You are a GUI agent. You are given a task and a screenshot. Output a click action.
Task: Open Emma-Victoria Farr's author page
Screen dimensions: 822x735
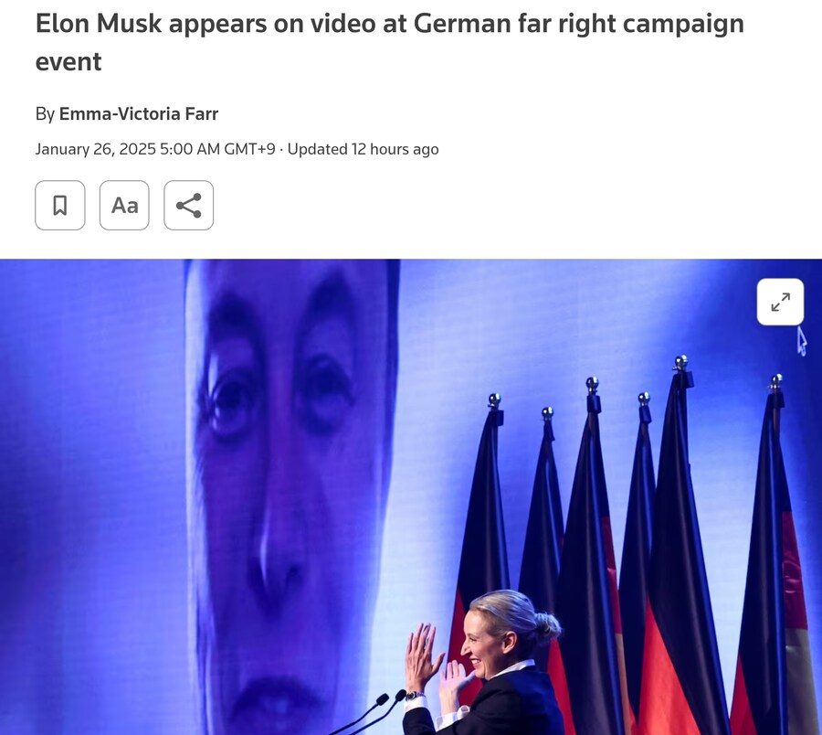139,114
